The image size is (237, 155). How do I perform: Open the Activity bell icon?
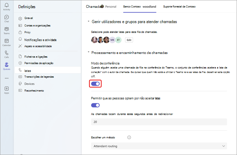point(6,5)
